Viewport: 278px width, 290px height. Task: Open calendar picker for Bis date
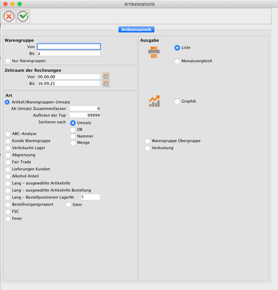point(106,83)
